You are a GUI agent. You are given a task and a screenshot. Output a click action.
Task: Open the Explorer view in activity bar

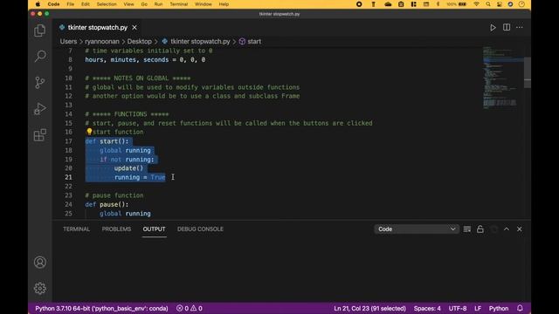coord(40,31)
